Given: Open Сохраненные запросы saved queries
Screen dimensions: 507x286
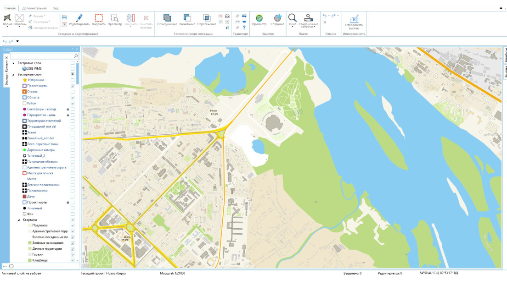Looking at the screenshot, I should (x=309, y=21).
